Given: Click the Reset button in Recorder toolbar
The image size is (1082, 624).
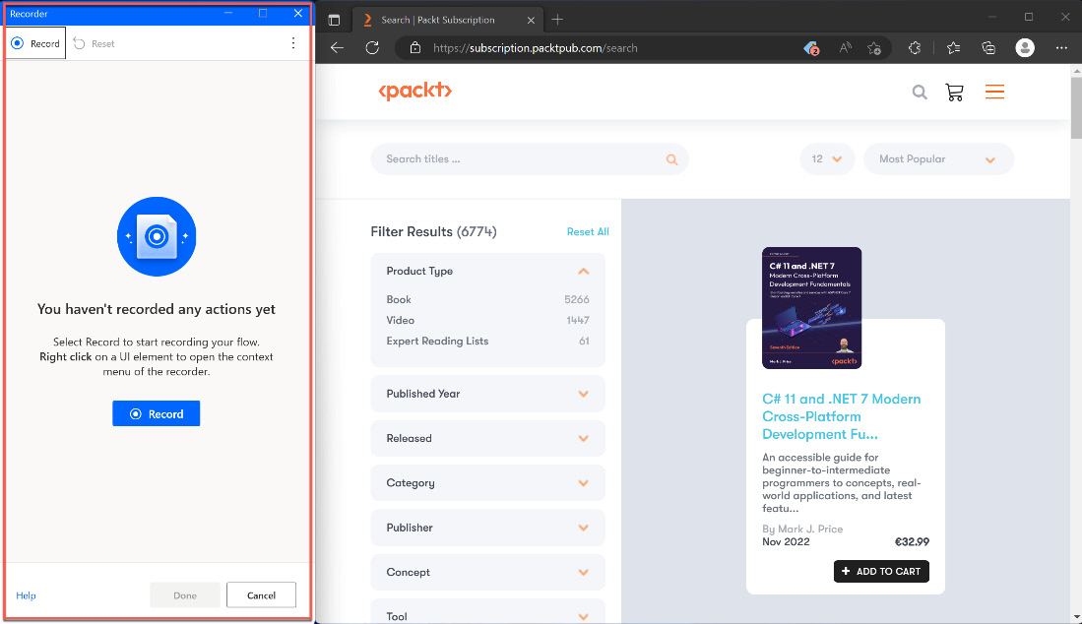Looking at the screenshot, I should point(94,43).
